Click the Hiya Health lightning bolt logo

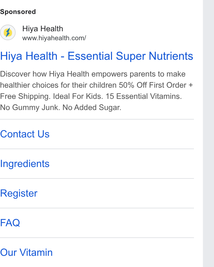click(8, 32)
